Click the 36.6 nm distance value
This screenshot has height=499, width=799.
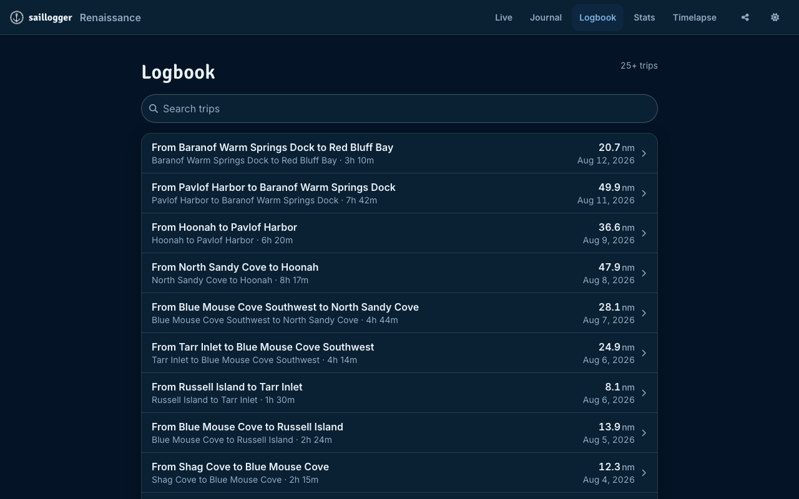pyautogui.click(x=616, y=227)
